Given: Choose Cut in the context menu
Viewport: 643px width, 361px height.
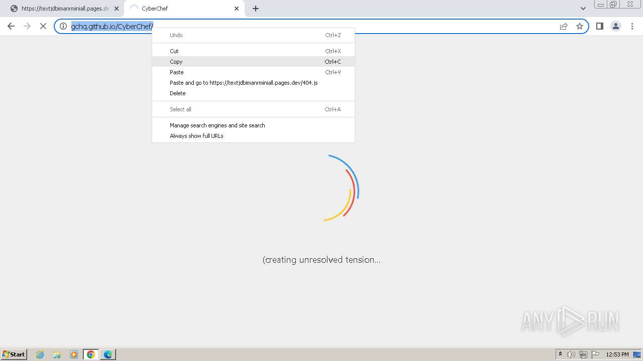Looking at the screenshot, I should click(253, 51).
